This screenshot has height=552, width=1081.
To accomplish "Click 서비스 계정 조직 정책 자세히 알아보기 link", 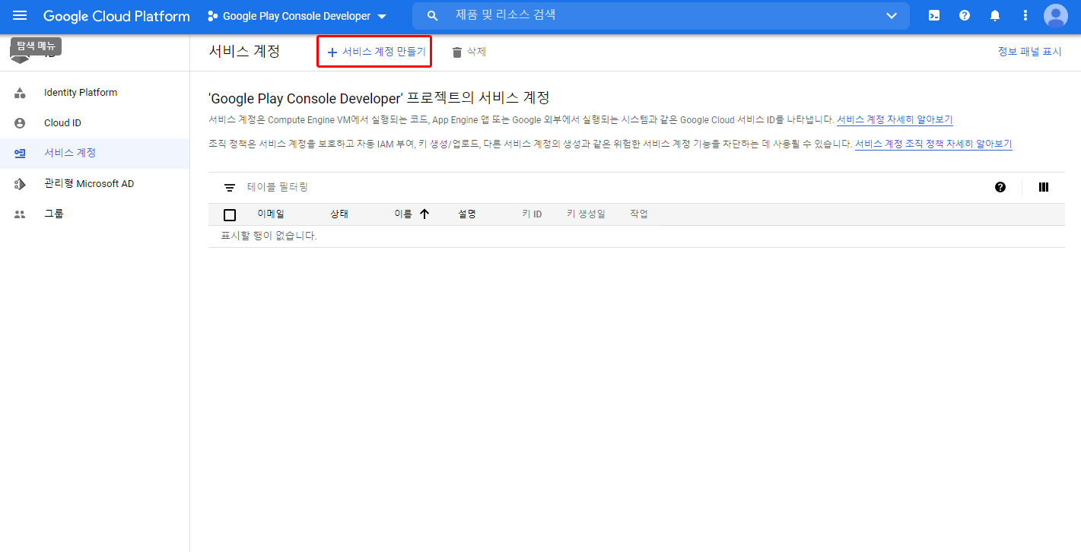I will (x=933, y=144).
